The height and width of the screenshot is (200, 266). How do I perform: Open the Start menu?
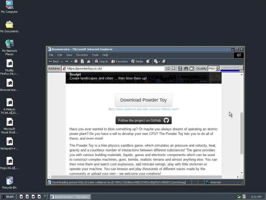8,197
